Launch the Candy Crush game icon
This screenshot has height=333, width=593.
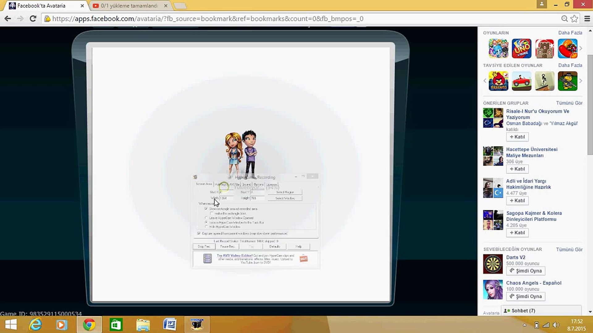[x=567, y=48]
